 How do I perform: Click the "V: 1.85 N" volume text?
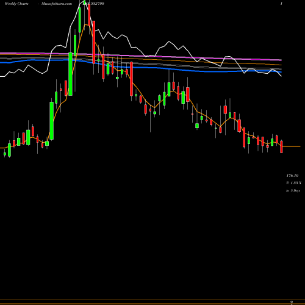click(293, 183)
